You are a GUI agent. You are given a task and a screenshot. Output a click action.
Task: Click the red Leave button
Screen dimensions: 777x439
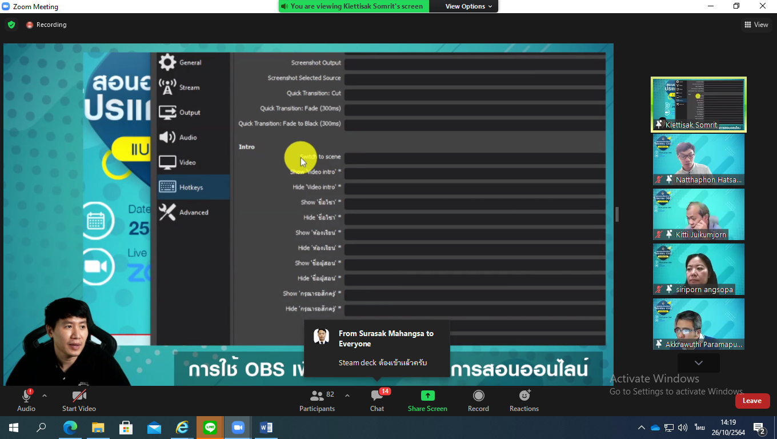tap(752, 401)
